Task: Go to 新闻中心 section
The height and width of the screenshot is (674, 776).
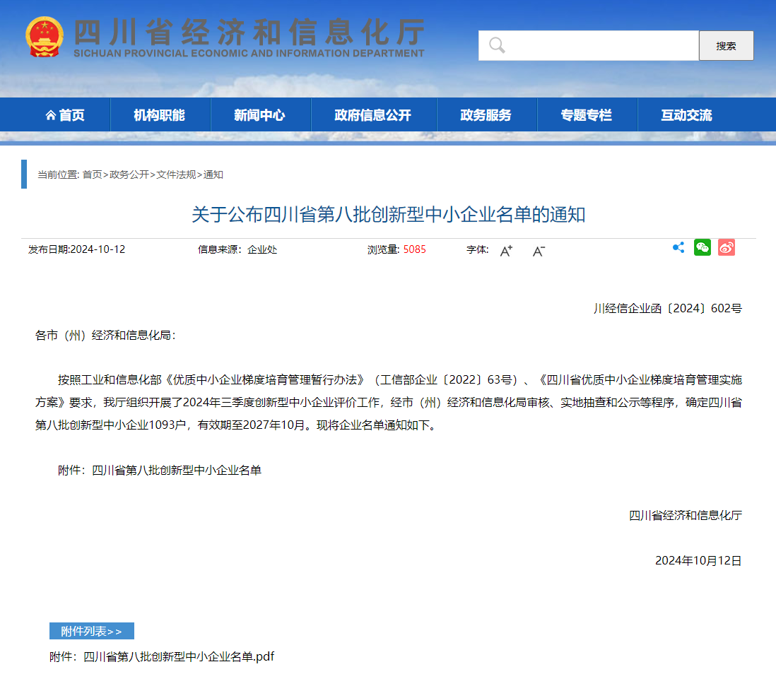Action: (x=259, y=115)
